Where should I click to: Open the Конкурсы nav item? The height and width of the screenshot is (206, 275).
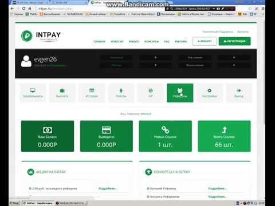(151, 41)
